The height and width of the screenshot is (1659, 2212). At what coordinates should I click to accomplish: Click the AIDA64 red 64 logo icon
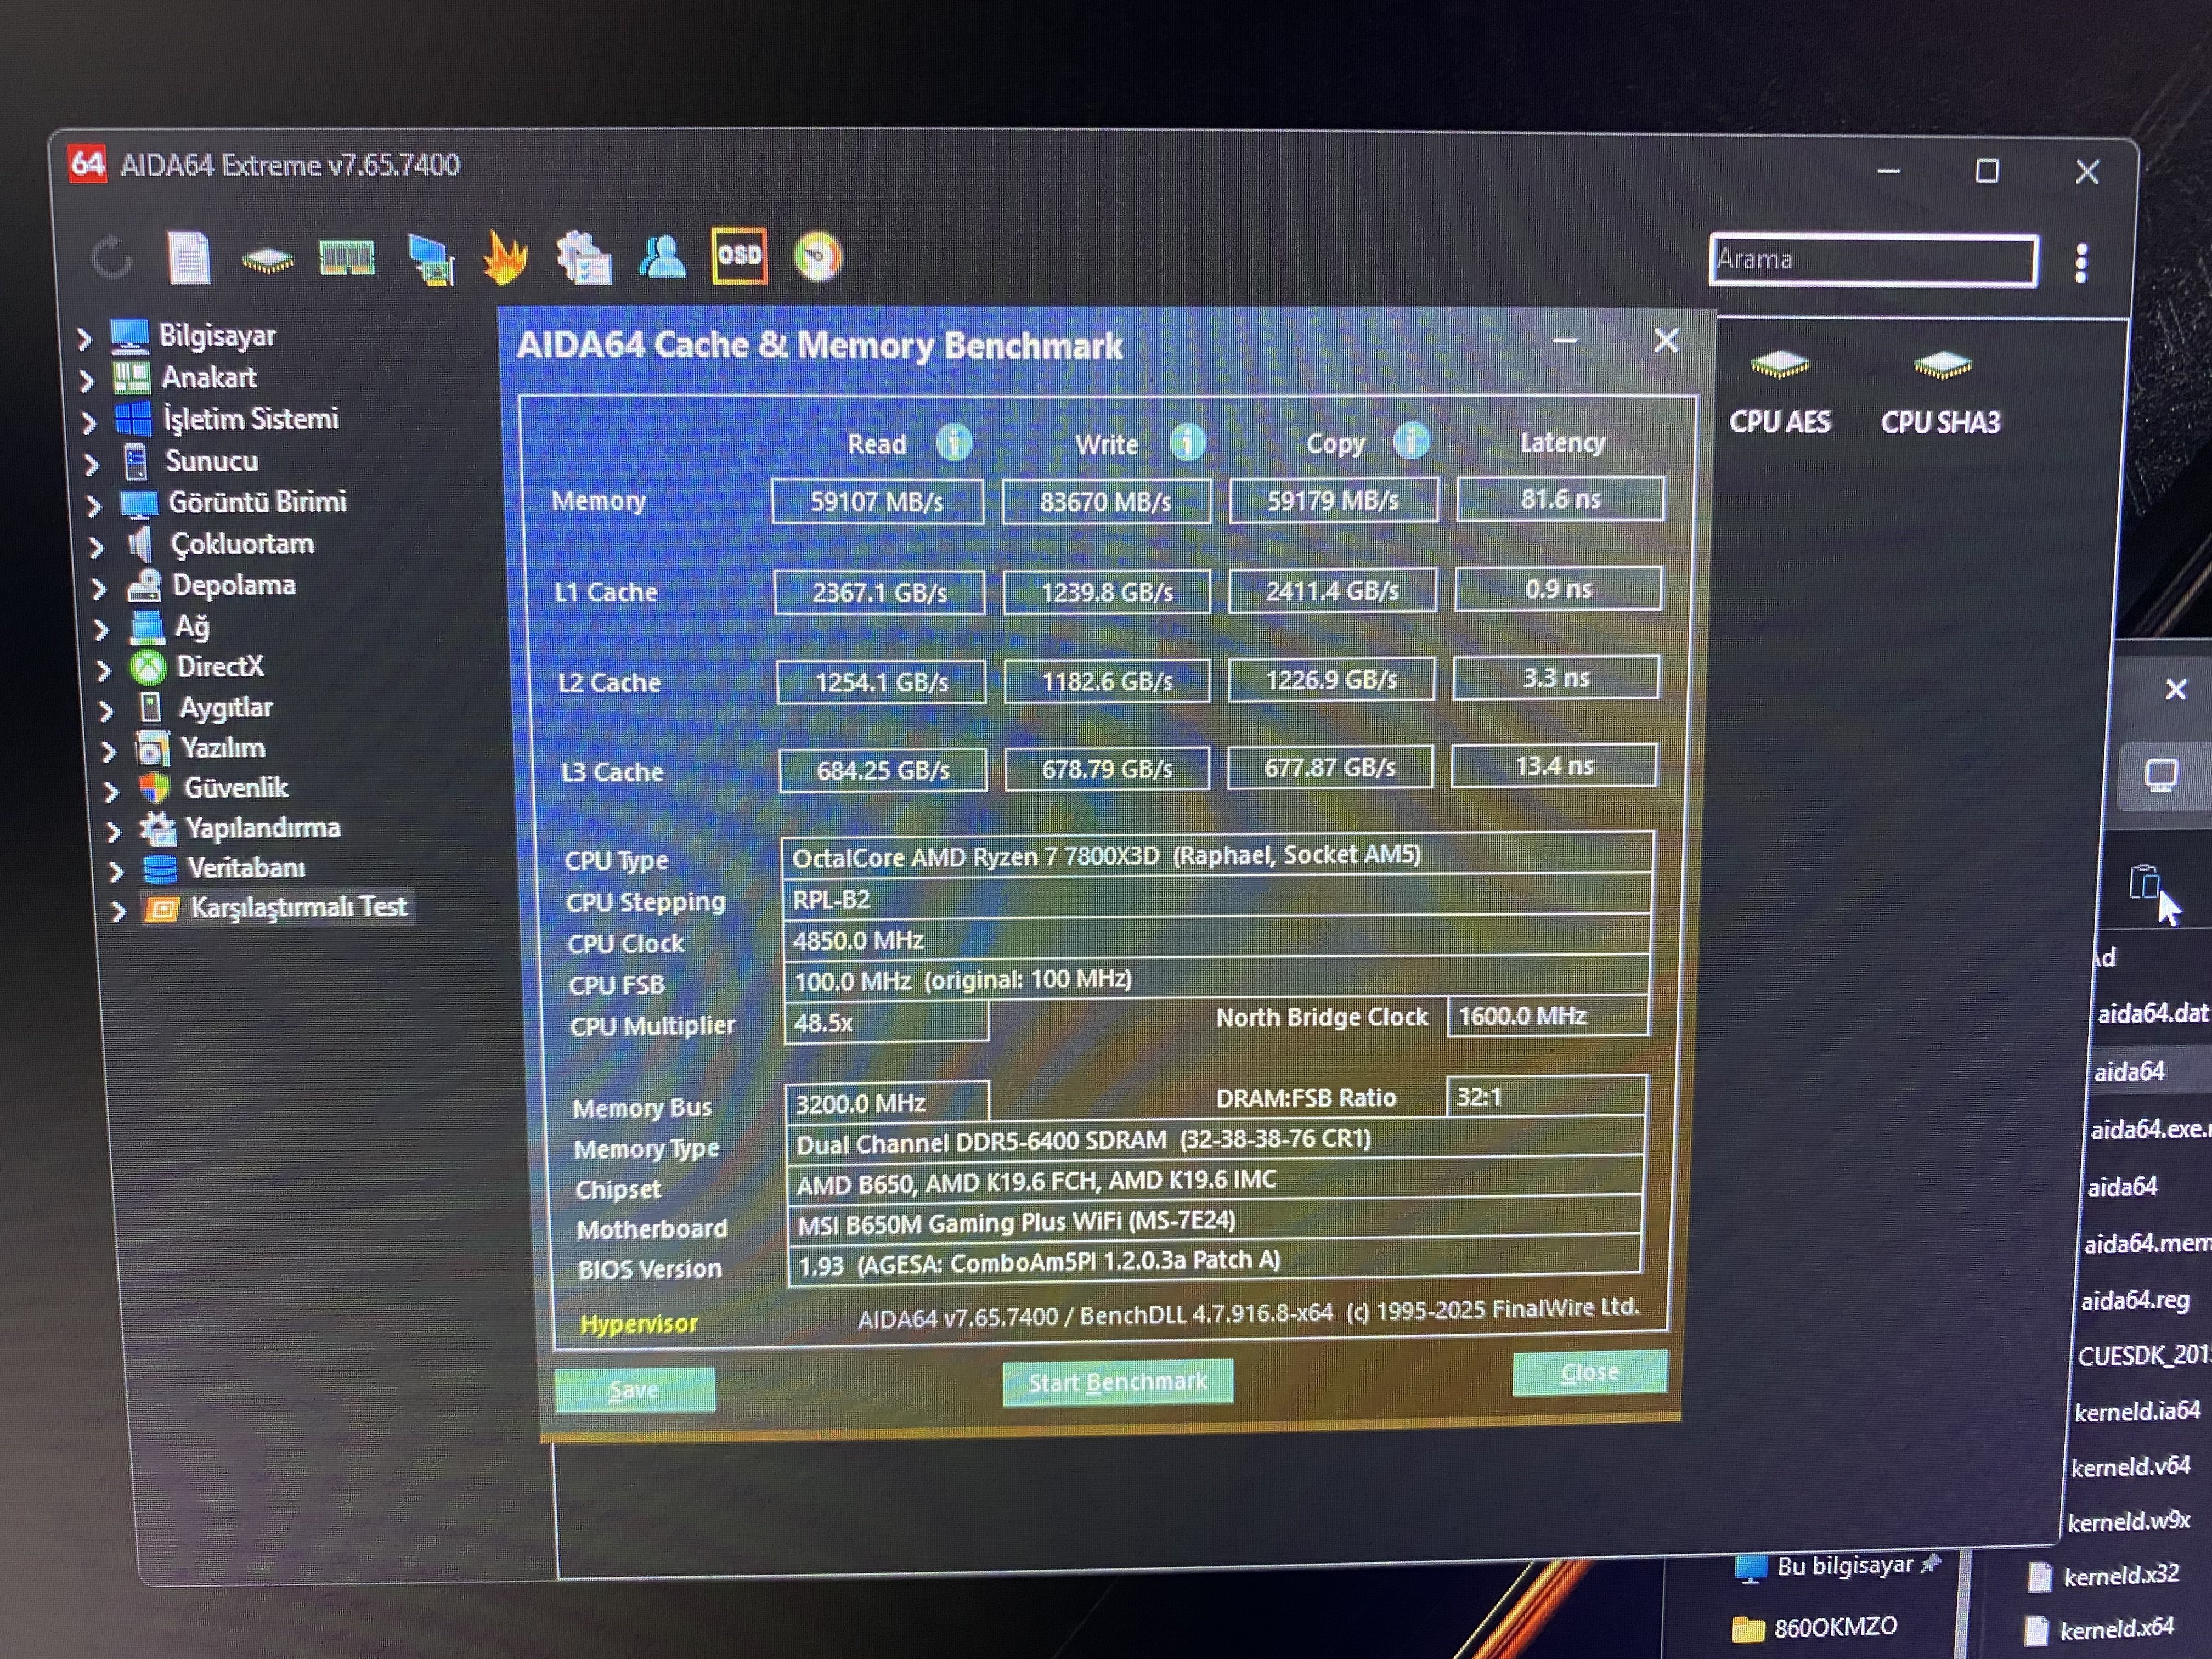coord(86,163)
